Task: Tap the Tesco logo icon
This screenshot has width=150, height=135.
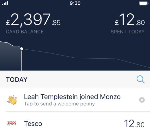Action: (12, 123)
